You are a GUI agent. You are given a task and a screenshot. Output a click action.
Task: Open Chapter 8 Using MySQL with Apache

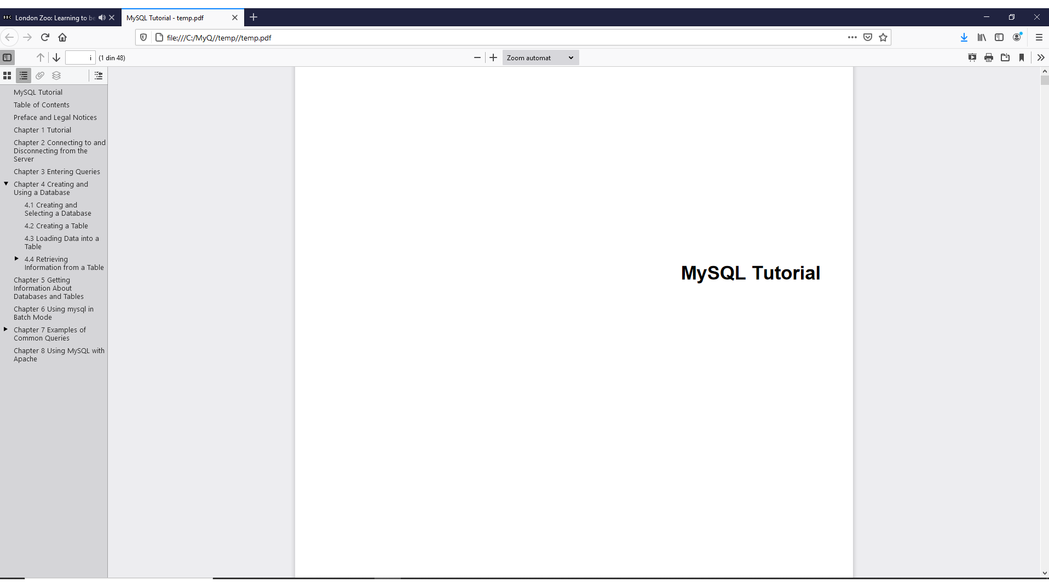click(59, 355)
